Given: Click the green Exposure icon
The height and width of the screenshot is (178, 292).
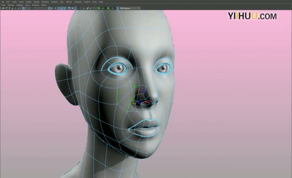Looking at the screenshot, I should coord(99,8).
